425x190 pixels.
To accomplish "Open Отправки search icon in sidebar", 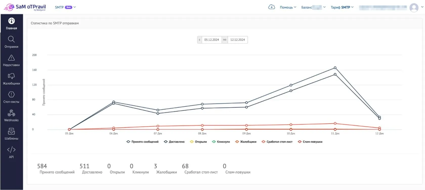I will coord(11,39).
